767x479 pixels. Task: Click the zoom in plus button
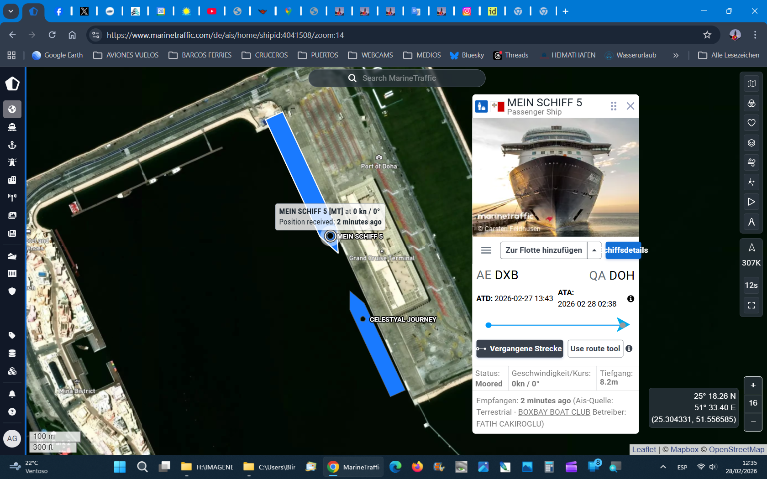click(753, 385)
